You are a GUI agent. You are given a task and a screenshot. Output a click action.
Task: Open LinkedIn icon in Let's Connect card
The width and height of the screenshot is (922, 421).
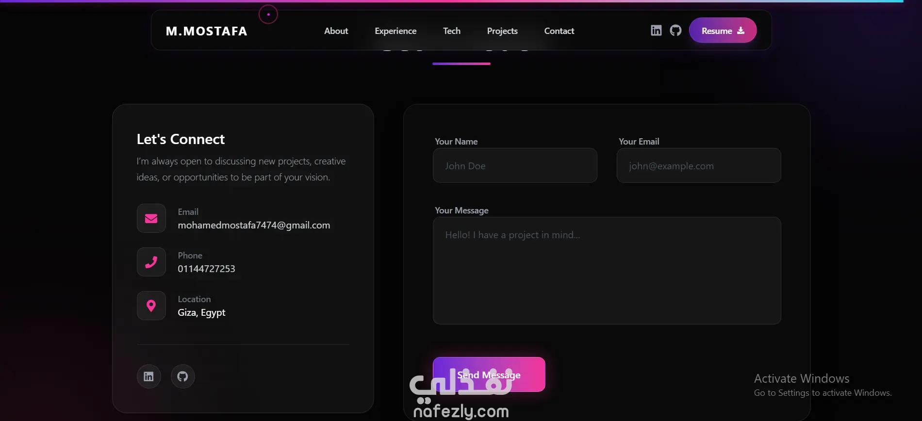pyautogui.click(x=149, y=376)
